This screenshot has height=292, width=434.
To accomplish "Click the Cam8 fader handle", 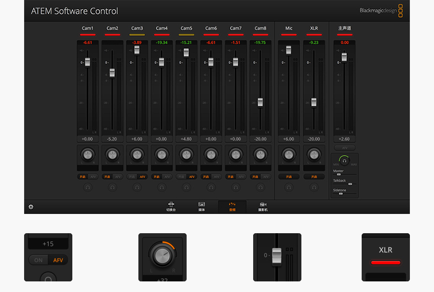I will (x=260, y=102).
